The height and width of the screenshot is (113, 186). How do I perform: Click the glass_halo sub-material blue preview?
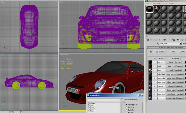pos(150,82)
